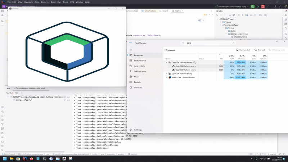Click Expand All icon in Gradle toolbar
The image size is (288, 162).
click(239, 15)
